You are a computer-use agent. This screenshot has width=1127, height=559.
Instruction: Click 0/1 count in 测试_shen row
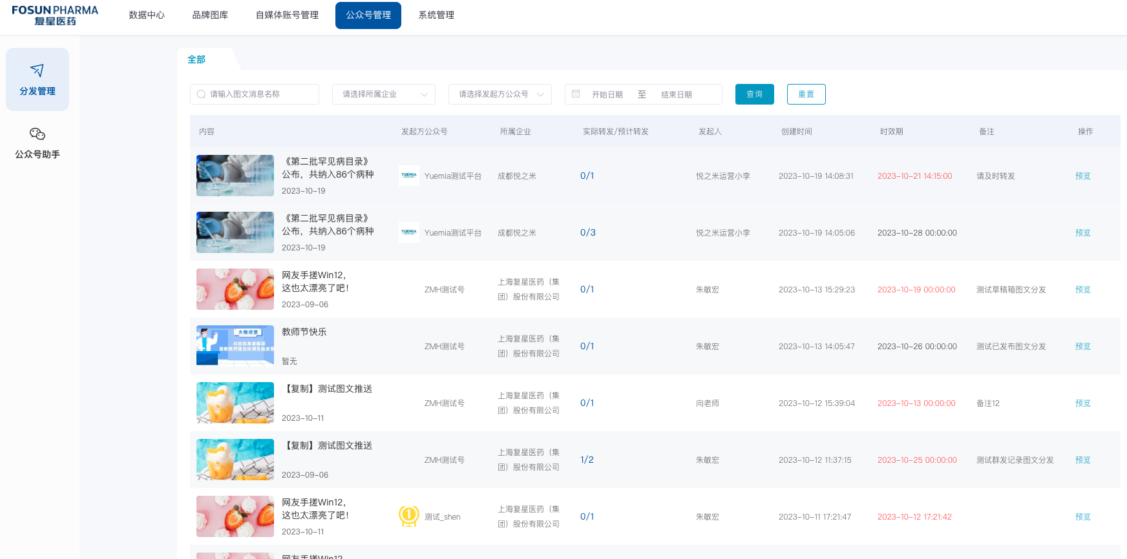click(x=587, y=516)
